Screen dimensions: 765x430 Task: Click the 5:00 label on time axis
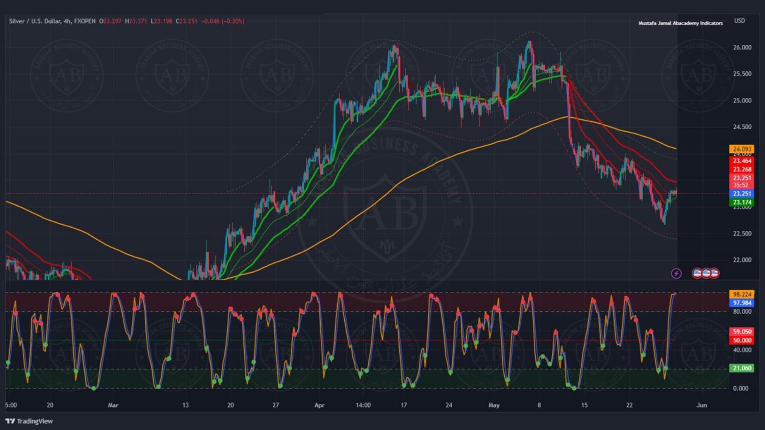[x=11, y=406]
